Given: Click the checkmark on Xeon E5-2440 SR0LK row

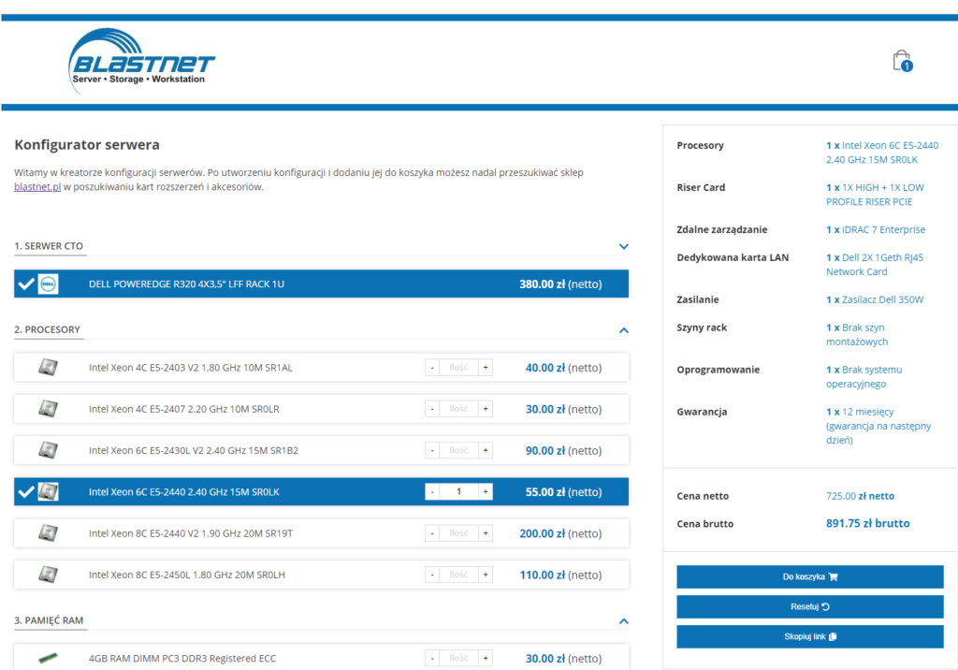Looking at the screenshot, I should pyautogui.click(x=25, y=491).
